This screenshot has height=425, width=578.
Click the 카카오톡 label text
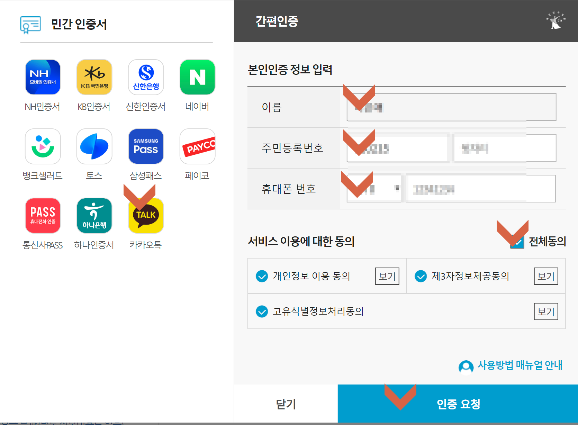point(146,245)
